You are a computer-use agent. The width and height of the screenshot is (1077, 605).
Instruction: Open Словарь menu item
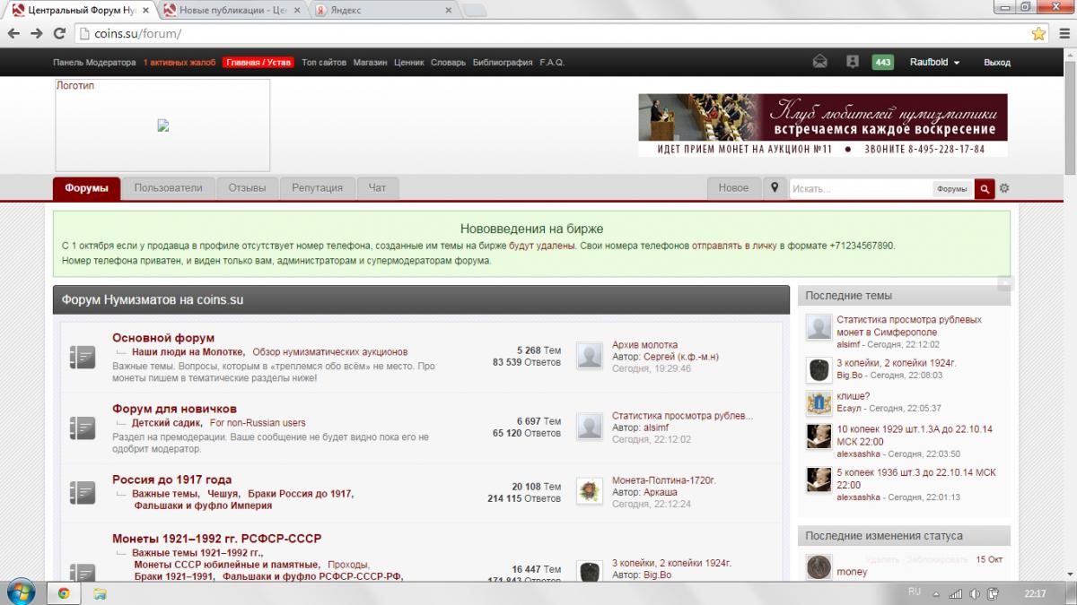point(448,63)
